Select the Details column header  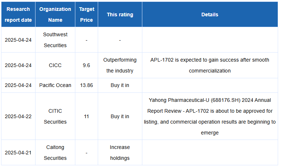point(210,14)
